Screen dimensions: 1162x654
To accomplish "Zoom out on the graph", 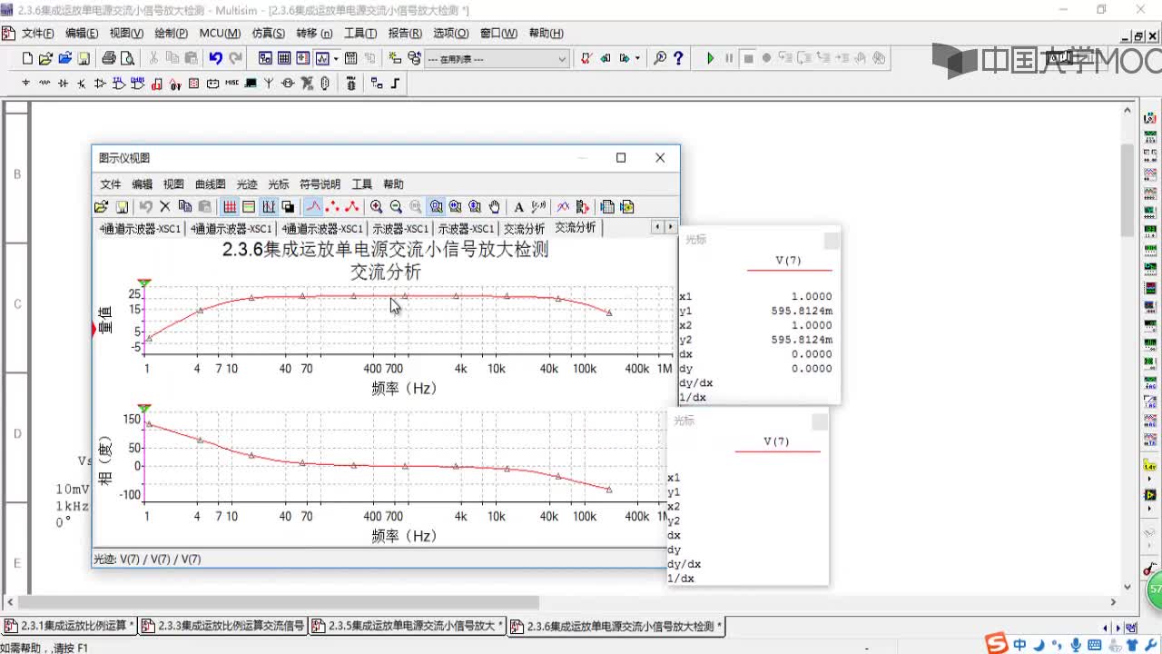I will coord(396,207).
